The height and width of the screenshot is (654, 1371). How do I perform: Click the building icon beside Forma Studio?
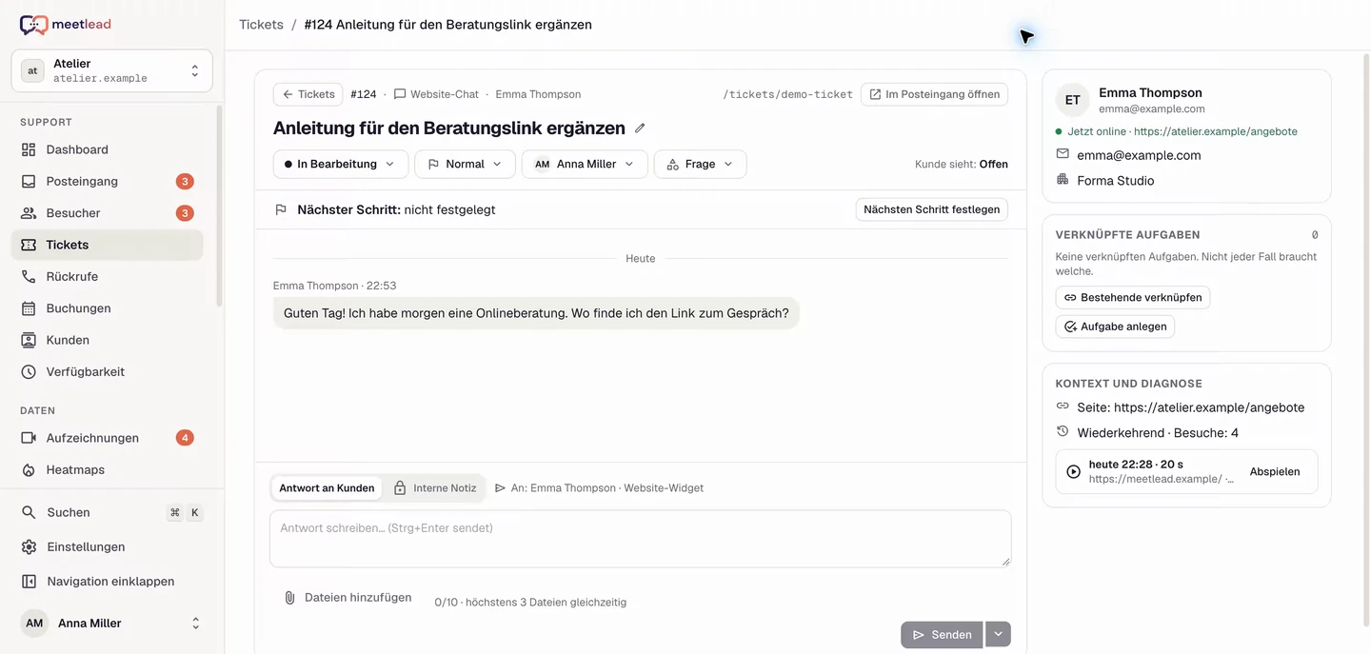click(x=1063, y=180)
